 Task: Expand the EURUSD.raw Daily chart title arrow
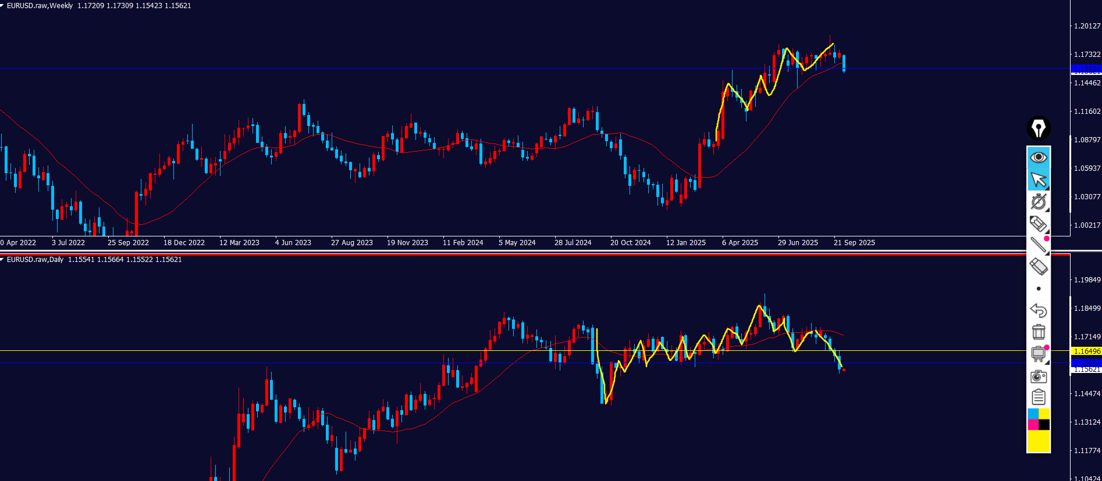click(x=2, y=260)
